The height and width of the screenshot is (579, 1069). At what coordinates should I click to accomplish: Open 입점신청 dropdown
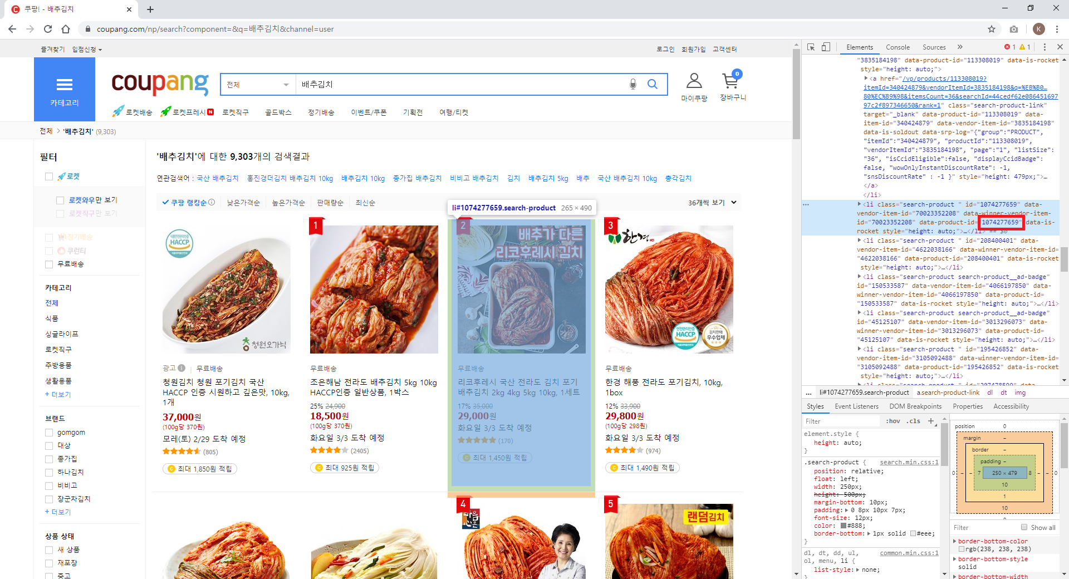click(x=87, y=50)
